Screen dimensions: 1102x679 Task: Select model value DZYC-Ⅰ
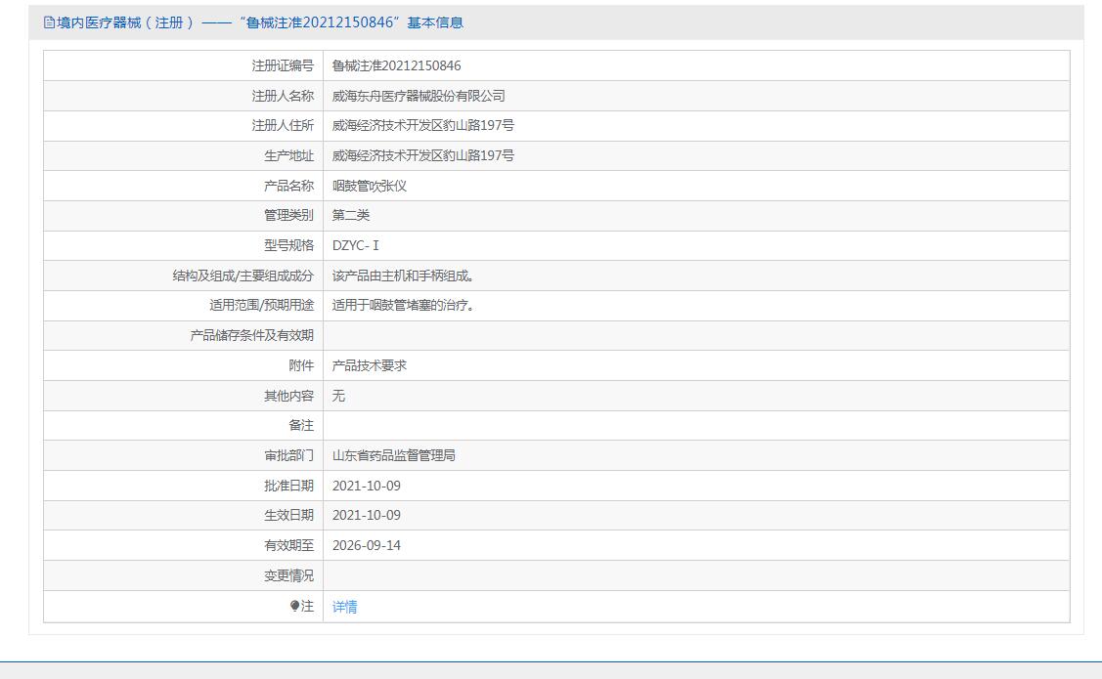356,246
